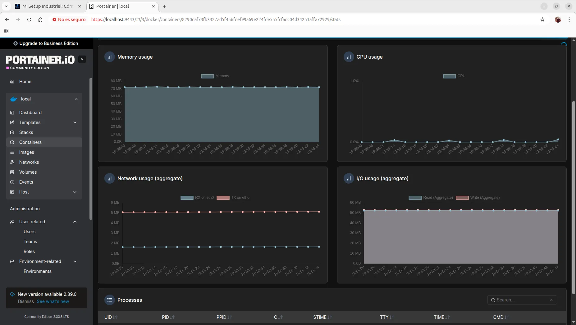
Task: Open the Environments page
Action: [x=38, y=271]
